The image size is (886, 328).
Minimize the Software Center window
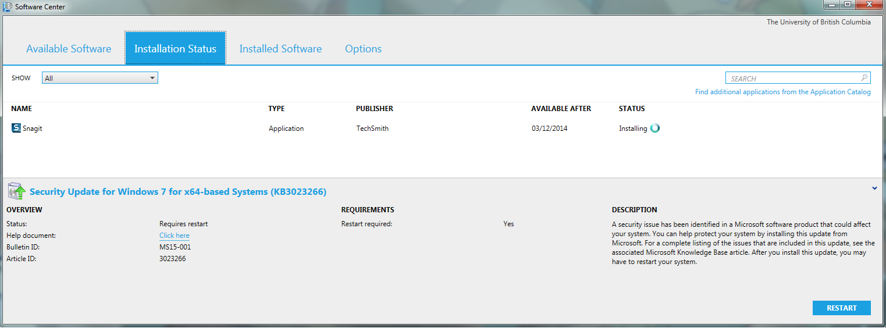[x=833, y=5]
